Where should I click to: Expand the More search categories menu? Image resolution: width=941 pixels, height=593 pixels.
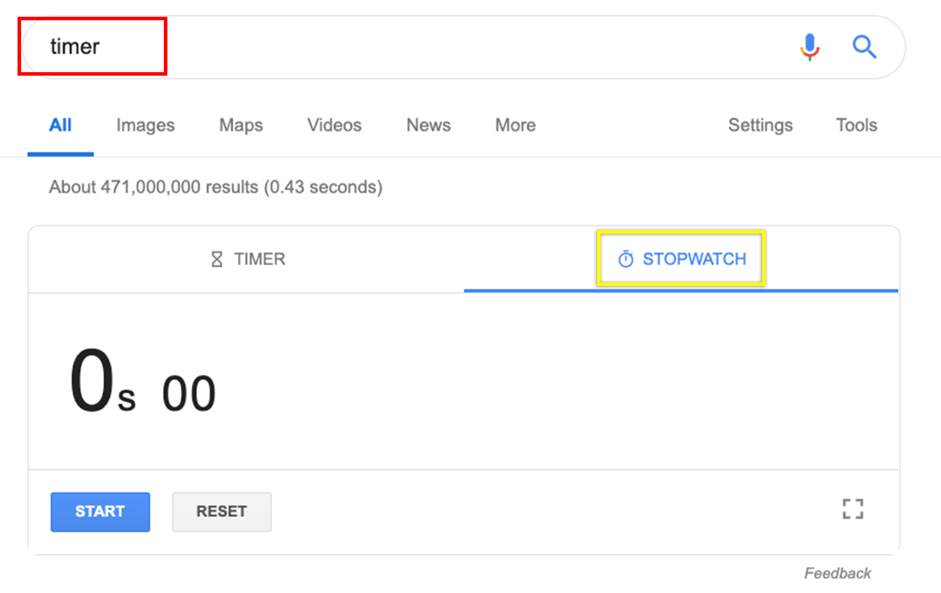515,125
